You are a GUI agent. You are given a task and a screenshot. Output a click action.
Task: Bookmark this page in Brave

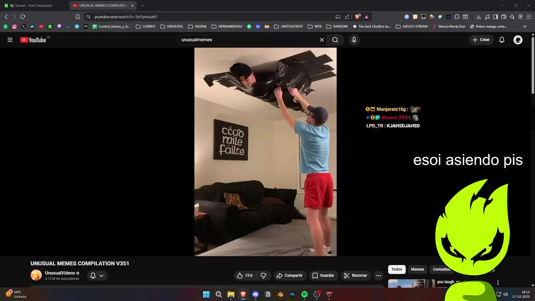78,17
